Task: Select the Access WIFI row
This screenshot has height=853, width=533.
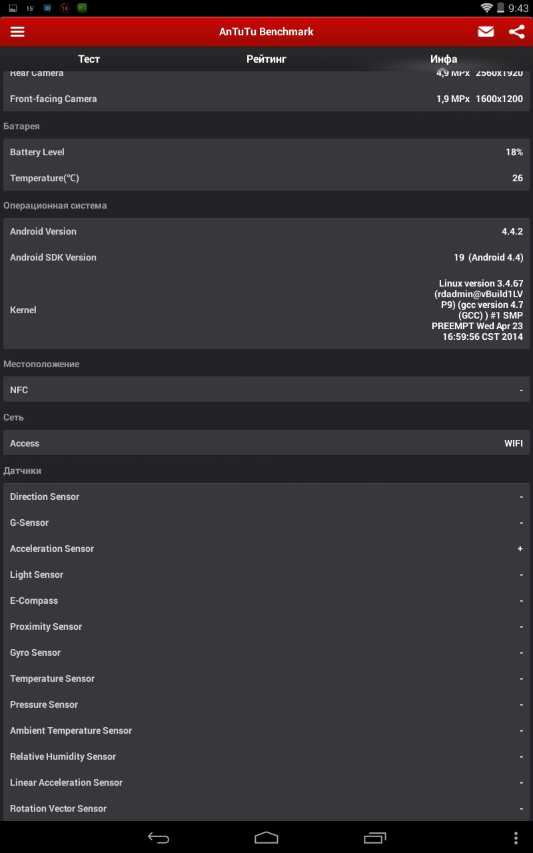Action: click(266, 443)
